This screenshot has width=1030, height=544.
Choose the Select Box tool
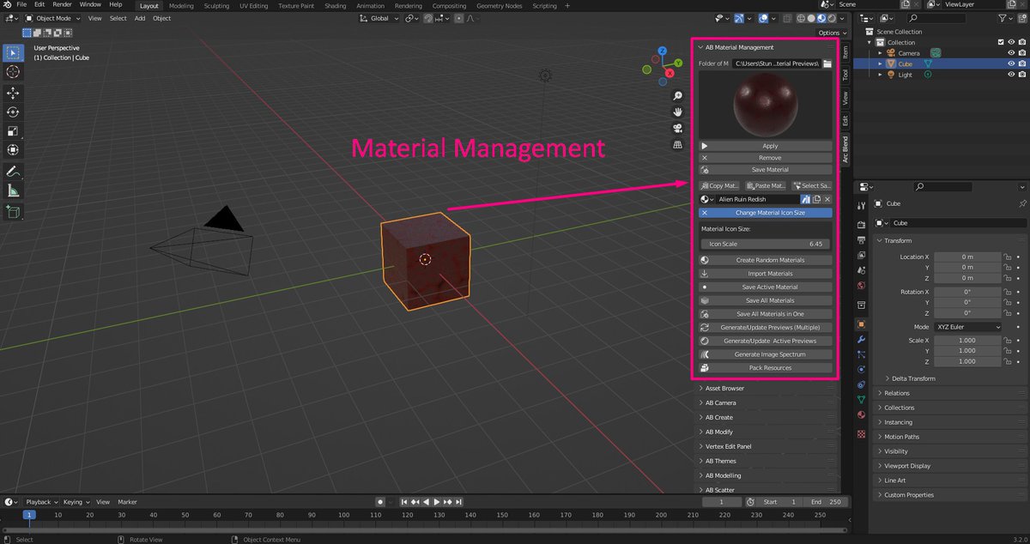point(14,52)
